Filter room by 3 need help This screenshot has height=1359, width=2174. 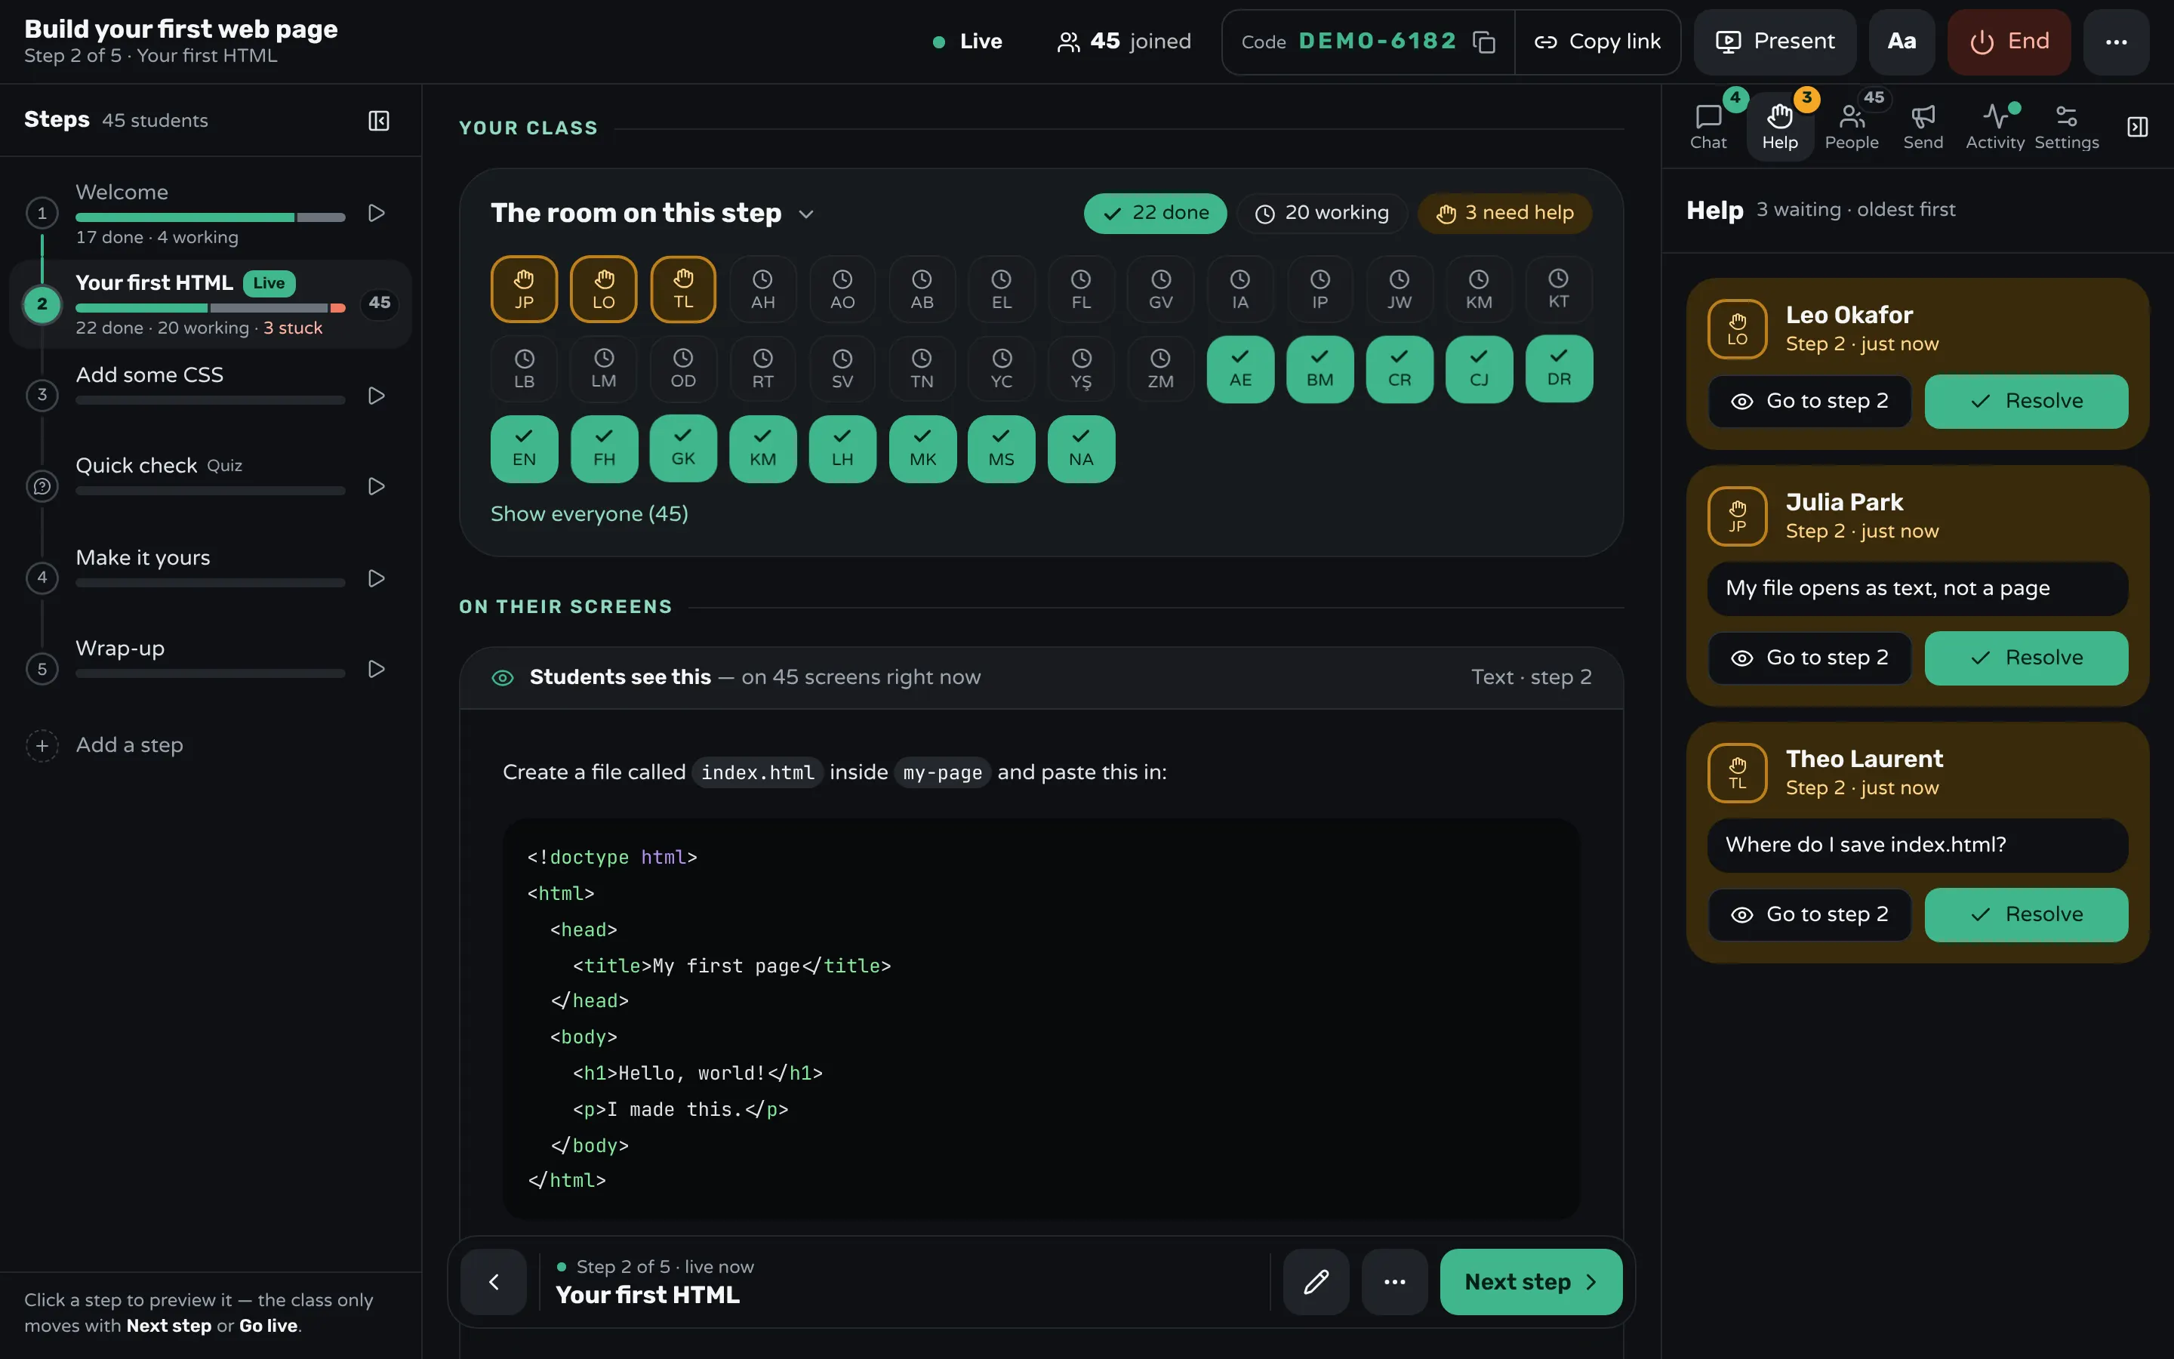tap(1504, 214)
